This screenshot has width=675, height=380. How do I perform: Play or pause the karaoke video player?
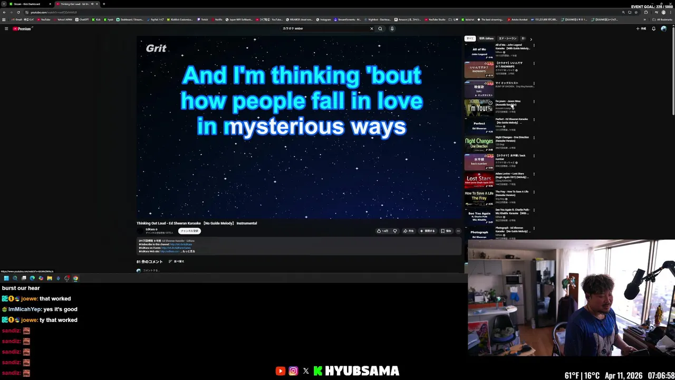299,127
